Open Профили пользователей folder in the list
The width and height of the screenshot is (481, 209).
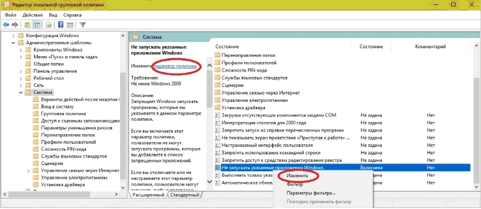coord(249,63)
